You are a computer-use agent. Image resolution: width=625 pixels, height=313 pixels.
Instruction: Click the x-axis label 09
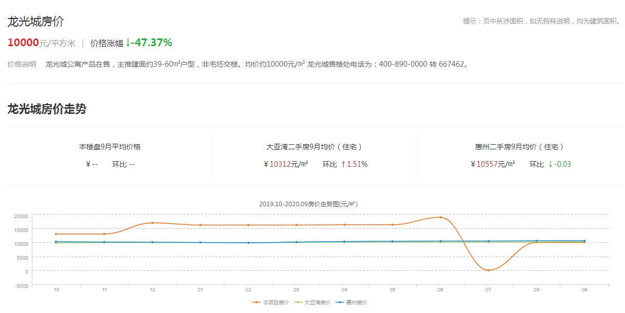tap(584, 290)
